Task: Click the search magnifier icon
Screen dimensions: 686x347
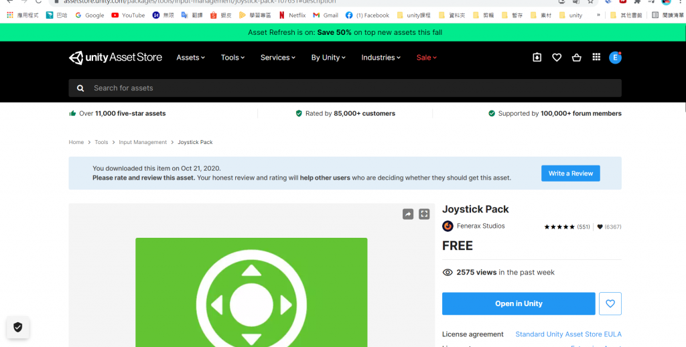Action: point(80,88)
